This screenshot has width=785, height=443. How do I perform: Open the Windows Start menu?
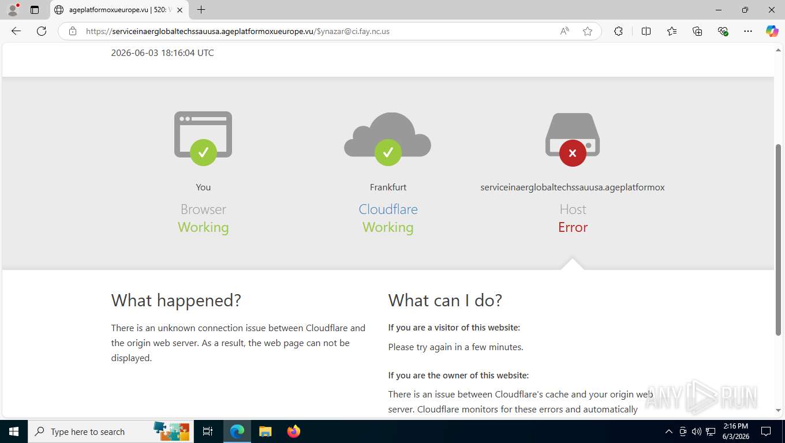coord(14,431)
